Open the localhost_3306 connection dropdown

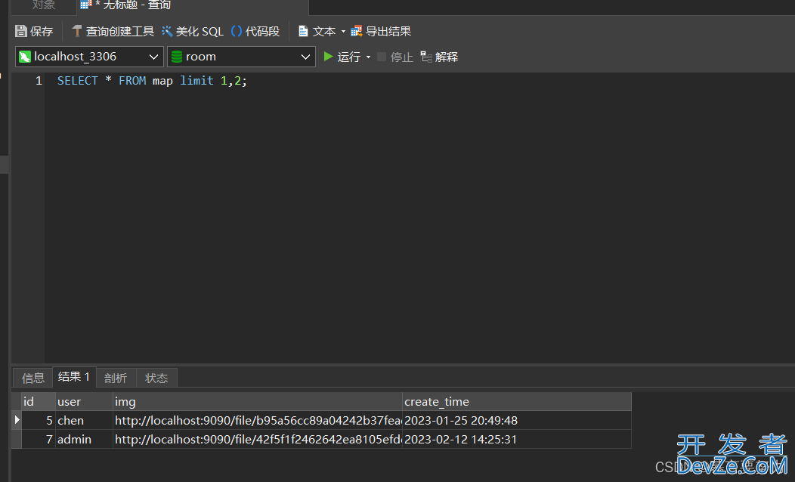point(89,57)
